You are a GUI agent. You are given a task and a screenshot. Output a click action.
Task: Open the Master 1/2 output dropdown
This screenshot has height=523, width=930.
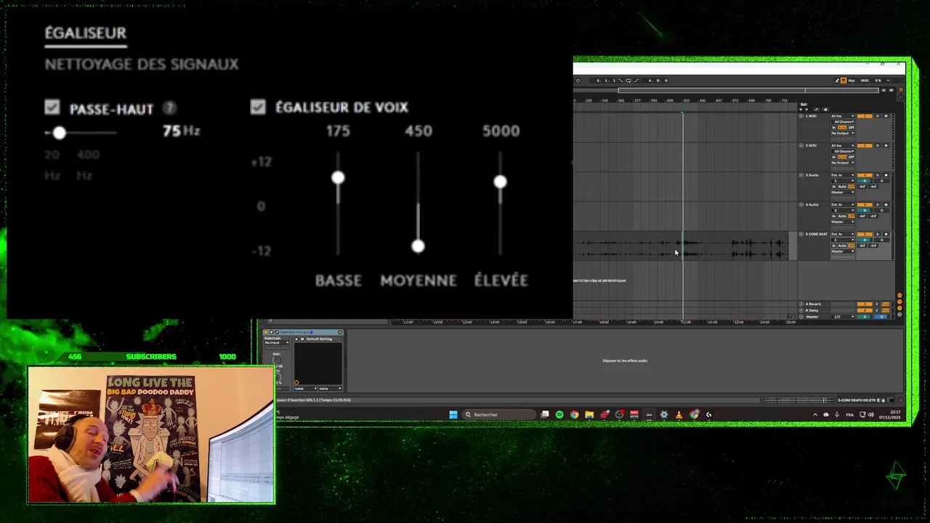843,317
